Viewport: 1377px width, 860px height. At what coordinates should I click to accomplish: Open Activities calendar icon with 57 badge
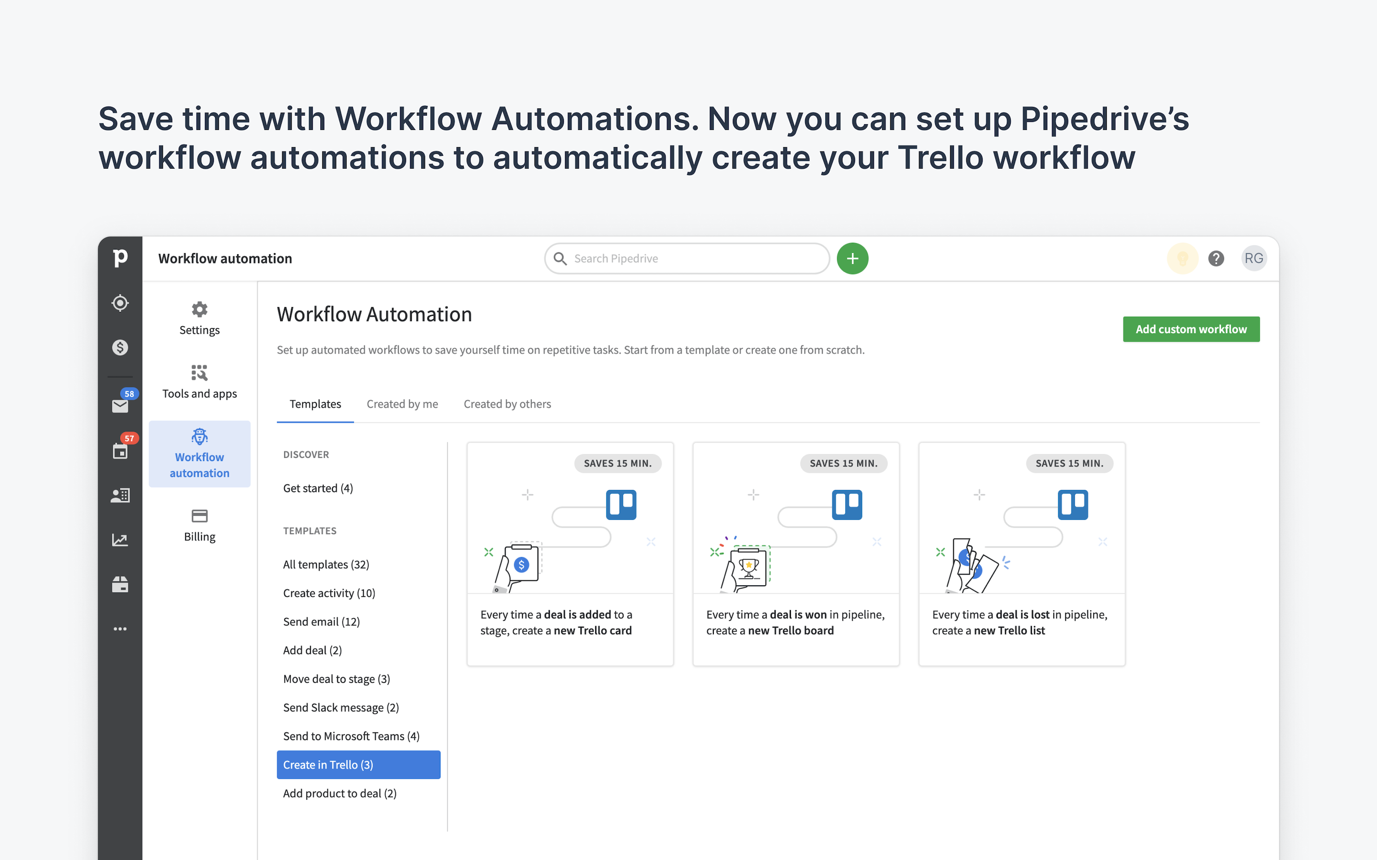(x=120, y=451)
